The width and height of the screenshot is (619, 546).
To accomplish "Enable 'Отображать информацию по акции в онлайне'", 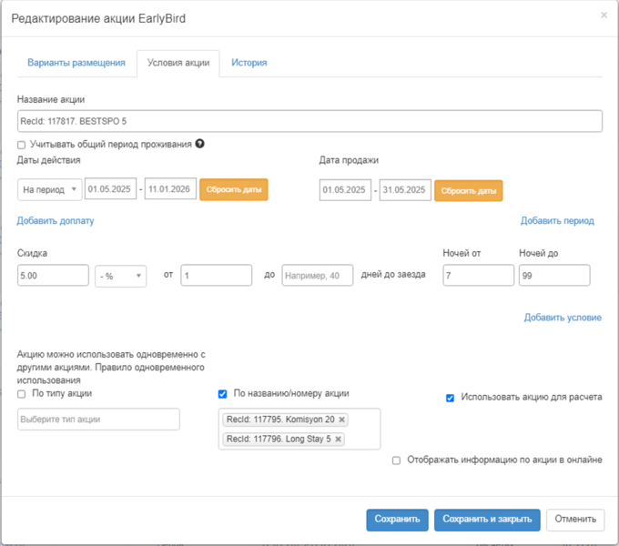I will [x=396, y=460].
